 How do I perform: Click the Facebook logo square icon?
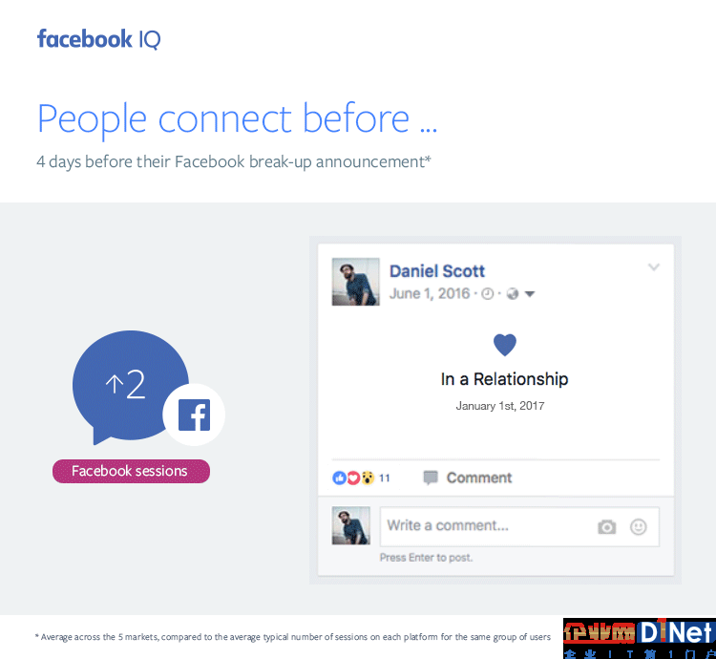point(194,415)
